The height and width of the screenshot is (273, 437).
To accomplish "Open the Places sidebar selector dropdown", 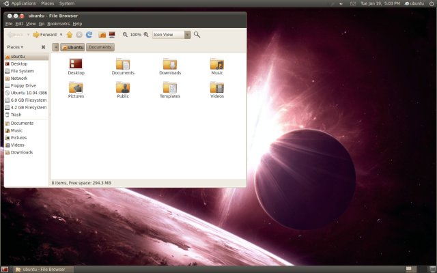I will (15, 47).
